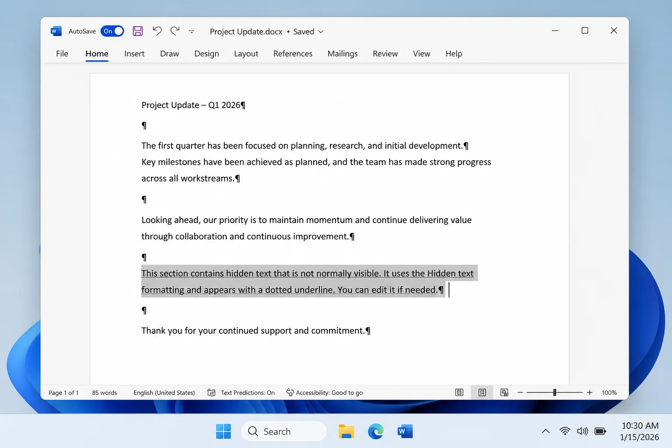Select the Review tab
The height and width of the screenshot is (448, 672).
(x=385, y=53)
